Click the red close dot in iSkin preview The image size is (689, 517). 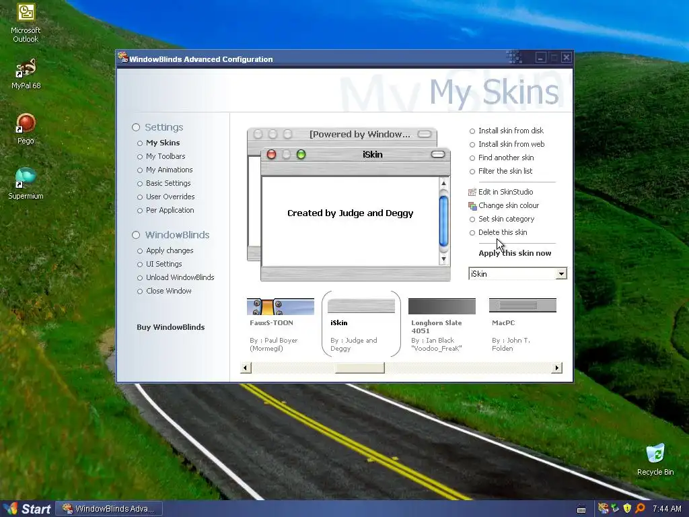(272, 154)
